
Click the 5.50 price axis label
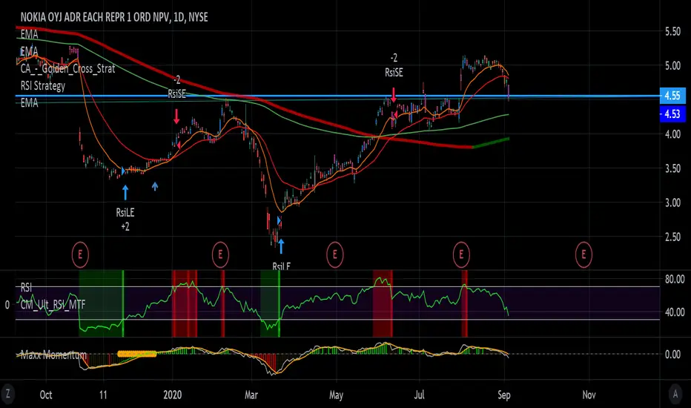tap(672, 31)
